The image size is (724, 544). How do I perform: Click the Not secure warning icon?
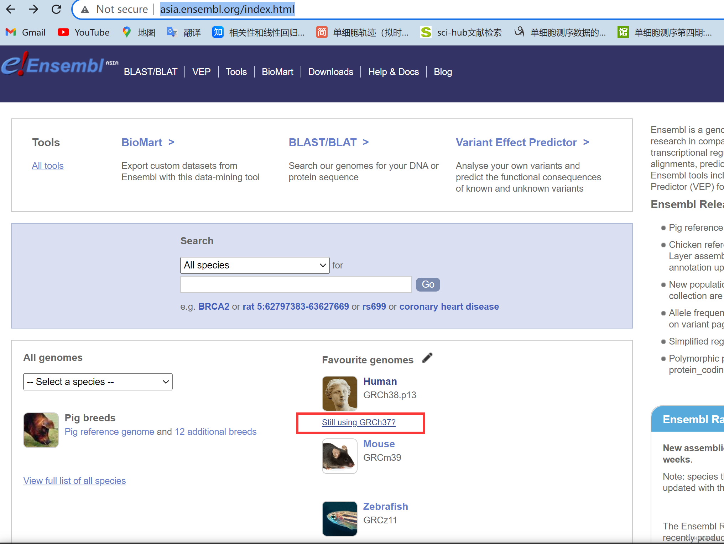85,9
